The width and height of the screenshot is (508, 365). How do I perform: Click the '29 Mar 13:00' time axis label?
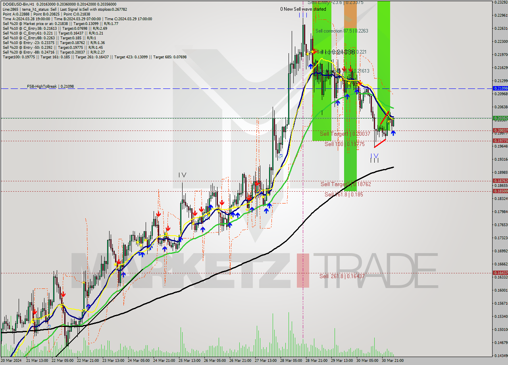click(342, 361)
